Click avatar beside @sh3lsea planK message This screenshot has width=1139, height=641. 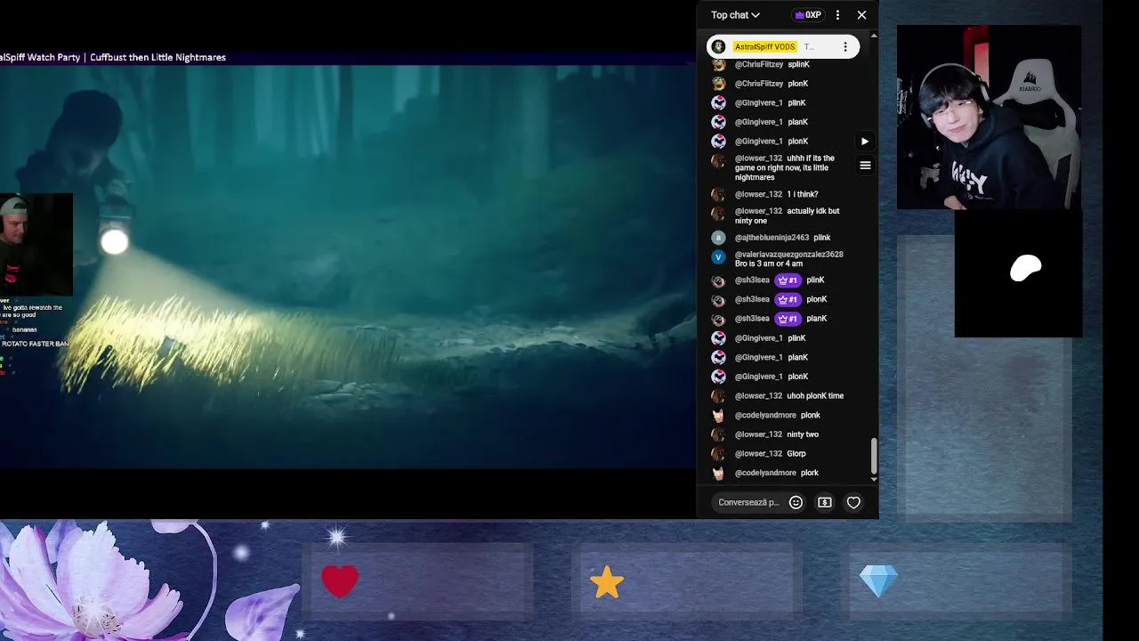pyautogui.click(x=718, y=319)
